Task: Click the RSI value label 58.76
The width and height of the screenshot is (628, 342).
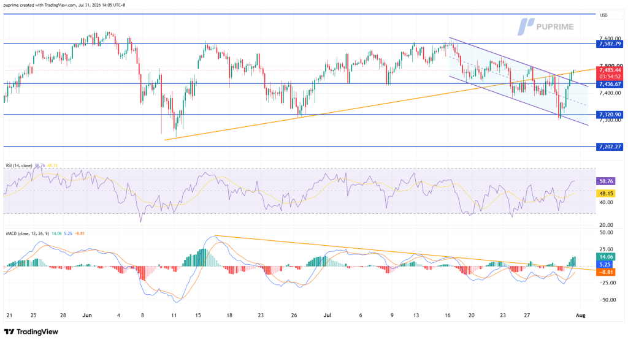Action: tap(605, 181)
